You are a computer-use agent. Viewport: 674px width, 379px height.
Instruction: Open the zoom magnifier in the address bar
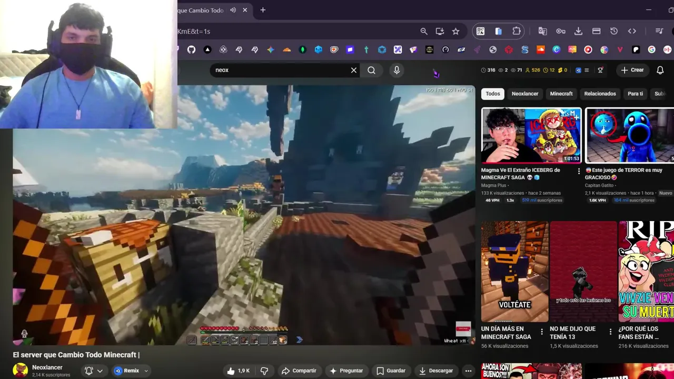424,32
